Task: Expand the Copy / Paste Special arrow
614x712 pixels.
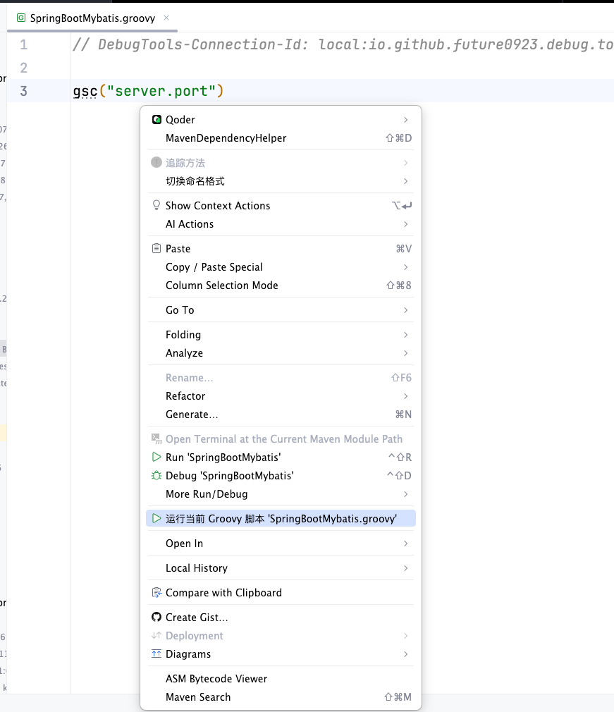Action: 405,267
